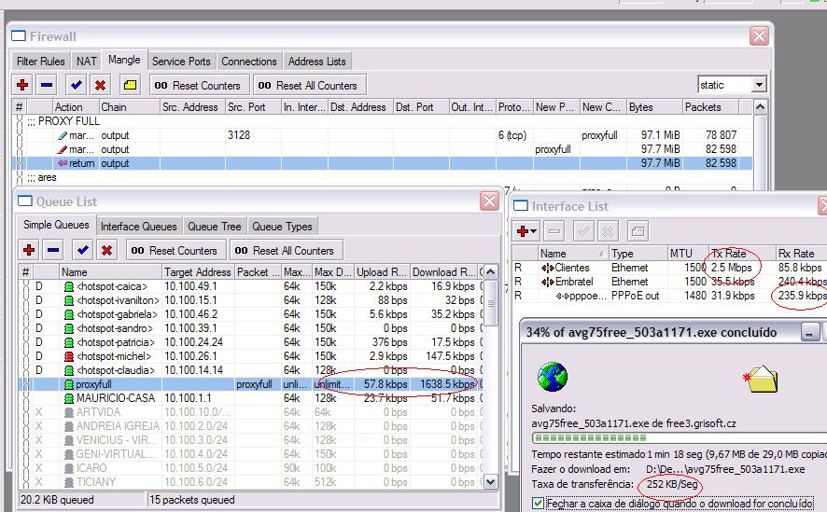827x512 pixels.
Task: Close the Firewall window
Action: [759, 36]
